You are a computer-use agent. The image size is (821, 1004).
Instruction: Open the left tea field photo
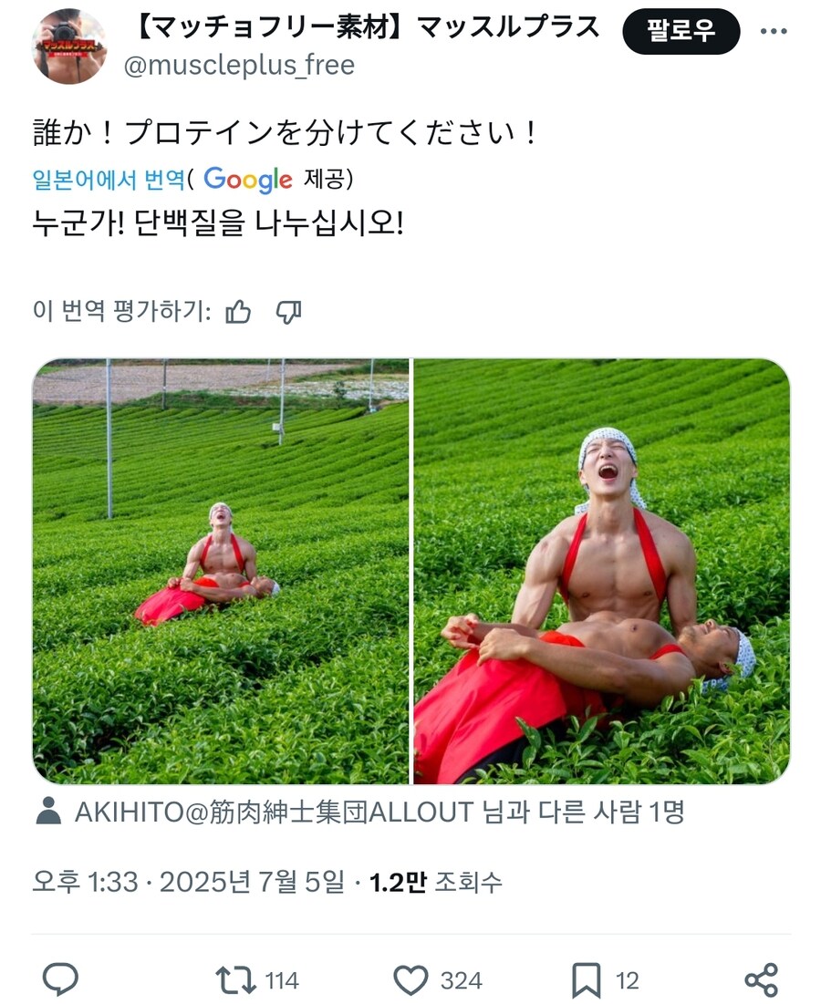[221, 571]
